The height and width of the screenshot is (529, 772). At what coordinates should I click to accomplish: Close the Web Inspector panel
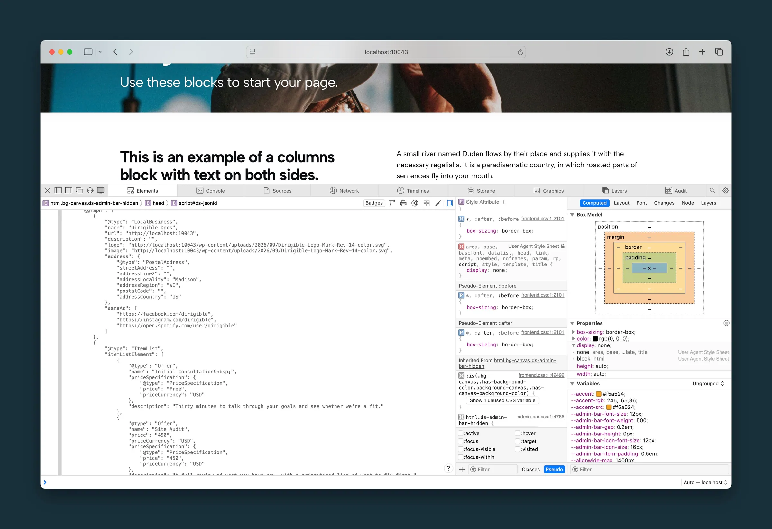click(x=48, y=191)
